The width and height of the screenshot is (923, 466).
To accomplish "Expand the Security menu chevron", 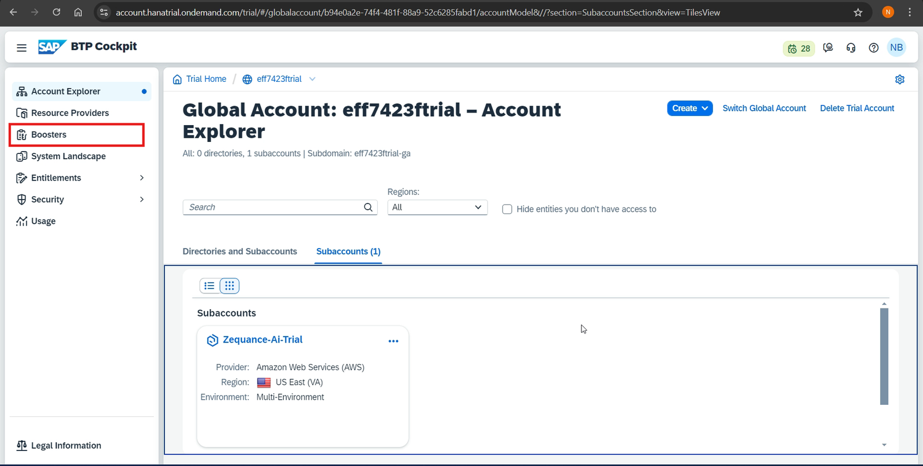I will [142, 200].
